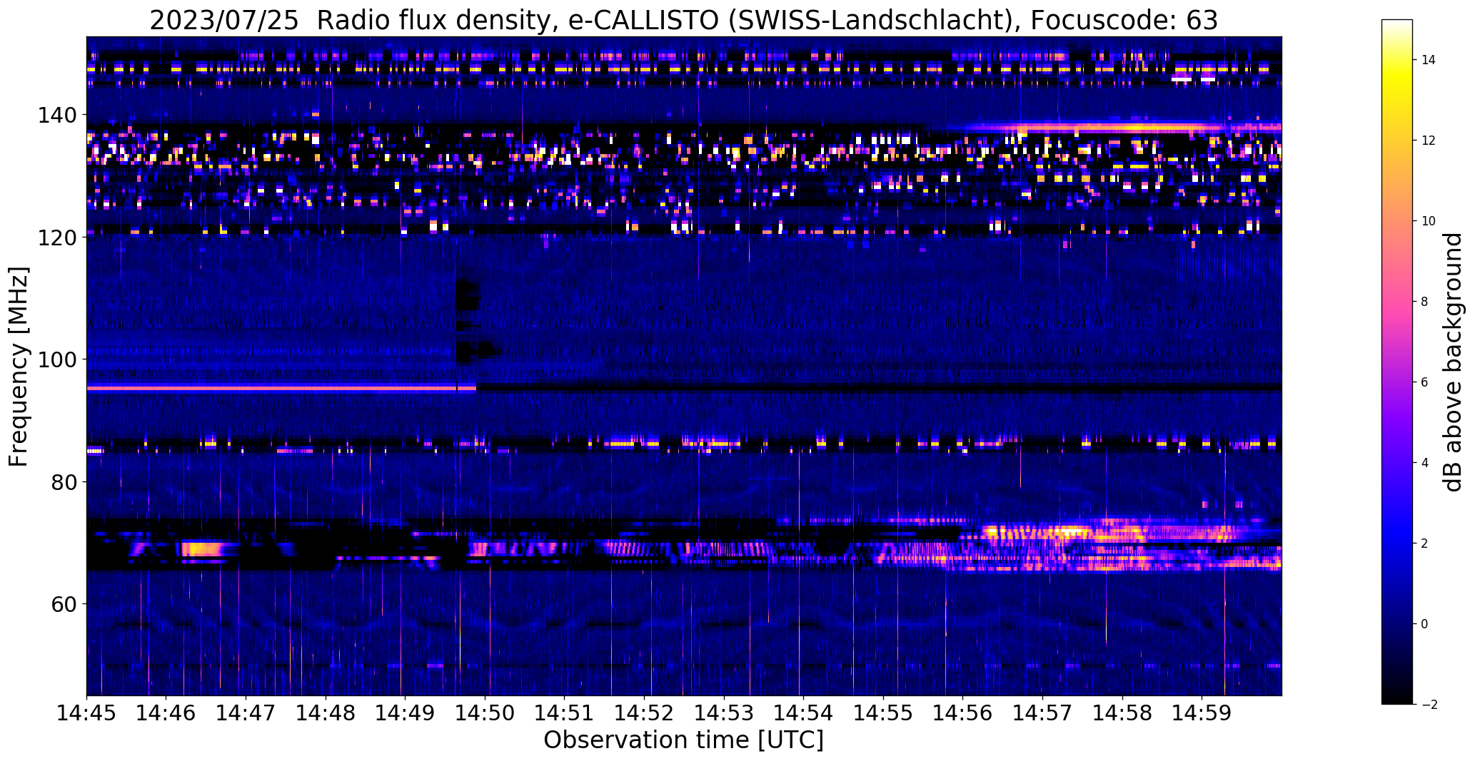Click the colorbar tick value 10

[1429, 221]
